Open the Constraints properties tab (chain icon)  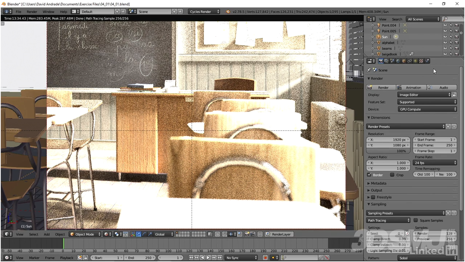pos(410,61)
